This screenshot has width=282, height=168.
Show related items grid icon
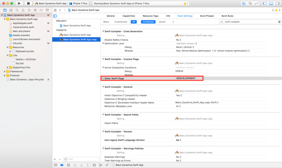(55, 10)
